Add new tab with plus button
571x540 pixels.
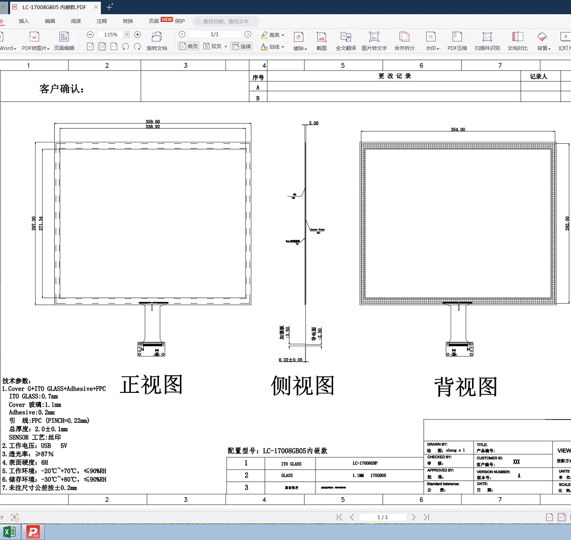point(109,7)
